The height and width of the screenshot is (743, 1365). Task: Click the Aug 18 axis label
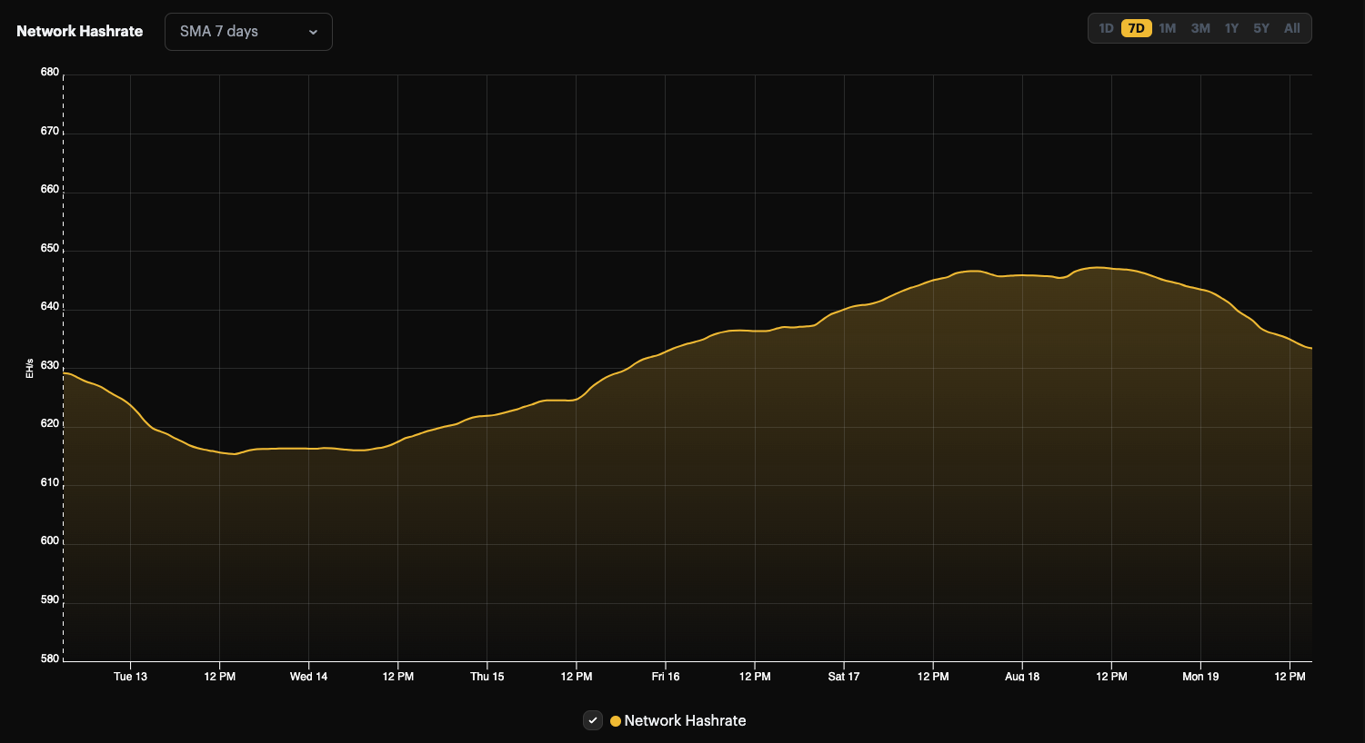(x=1020, y=677)
